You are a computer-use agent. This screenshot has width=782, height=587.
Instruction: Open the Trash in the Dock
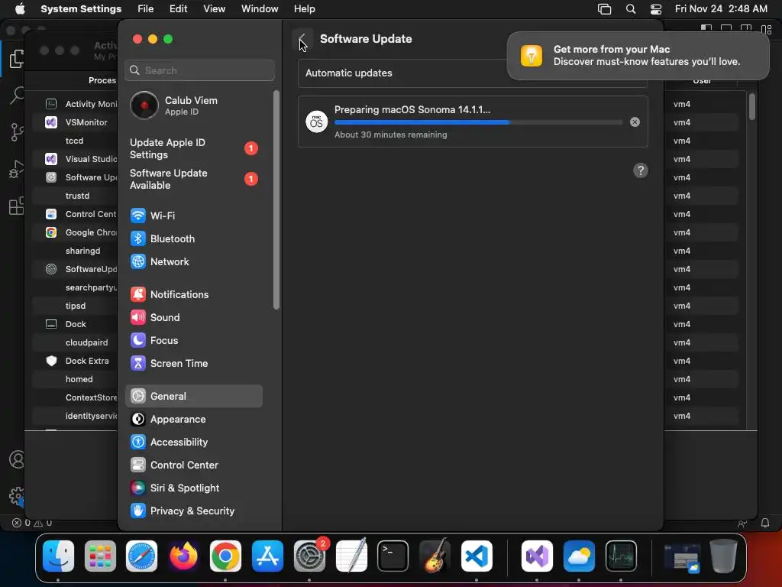(x=724, y=556)
